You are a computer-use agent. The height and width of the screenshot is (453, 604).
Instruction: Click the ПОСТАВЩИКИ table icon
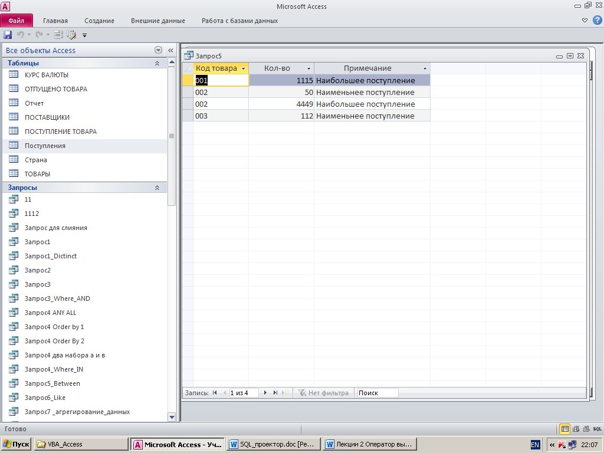(x=14, y=117)
